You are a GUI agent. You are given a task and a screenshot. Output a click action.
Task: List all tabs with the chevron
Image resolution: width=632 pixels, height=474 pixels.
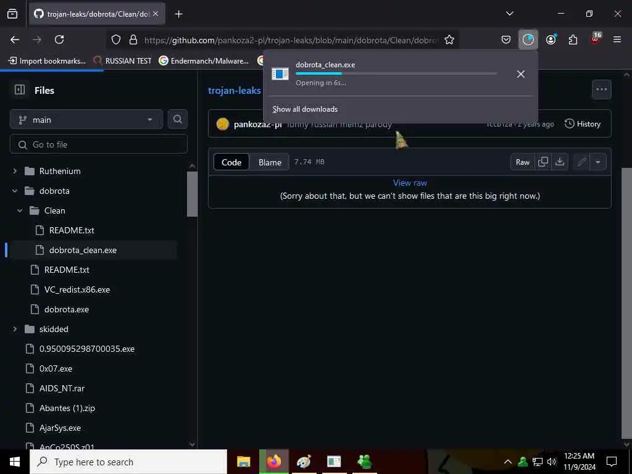click(509, 14)
